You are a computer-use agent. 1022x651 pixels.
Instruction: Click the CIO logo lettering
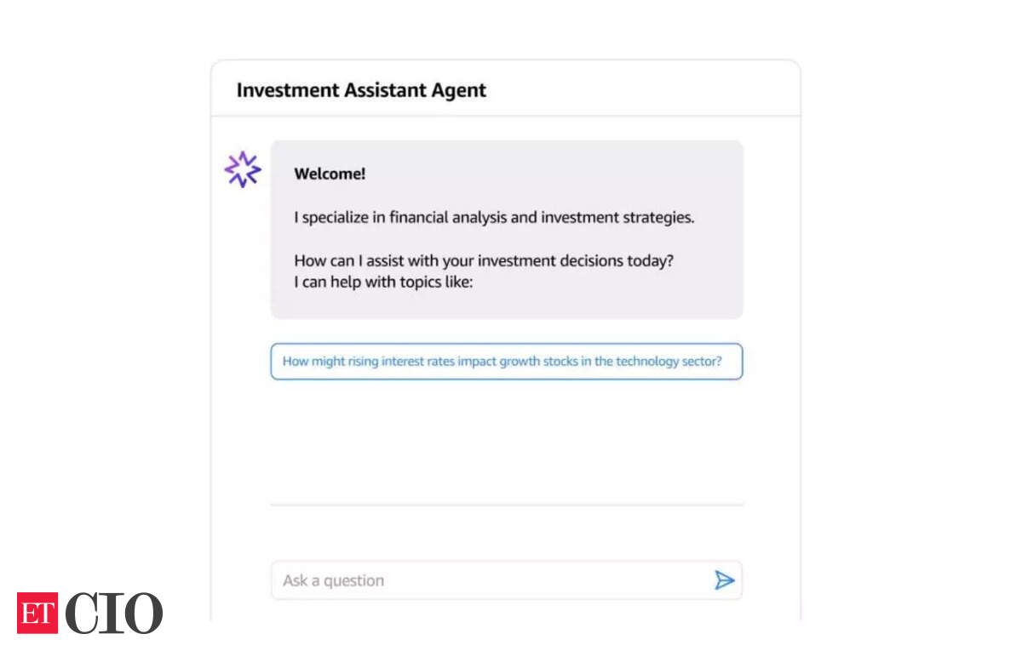coord(114,613)
